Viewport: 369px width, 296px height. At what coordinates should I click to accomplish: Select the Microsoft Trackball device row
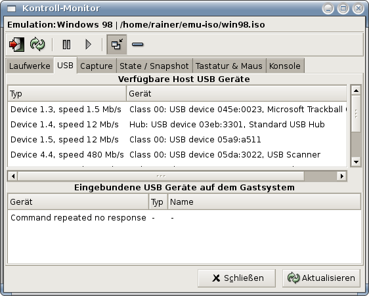177,110
